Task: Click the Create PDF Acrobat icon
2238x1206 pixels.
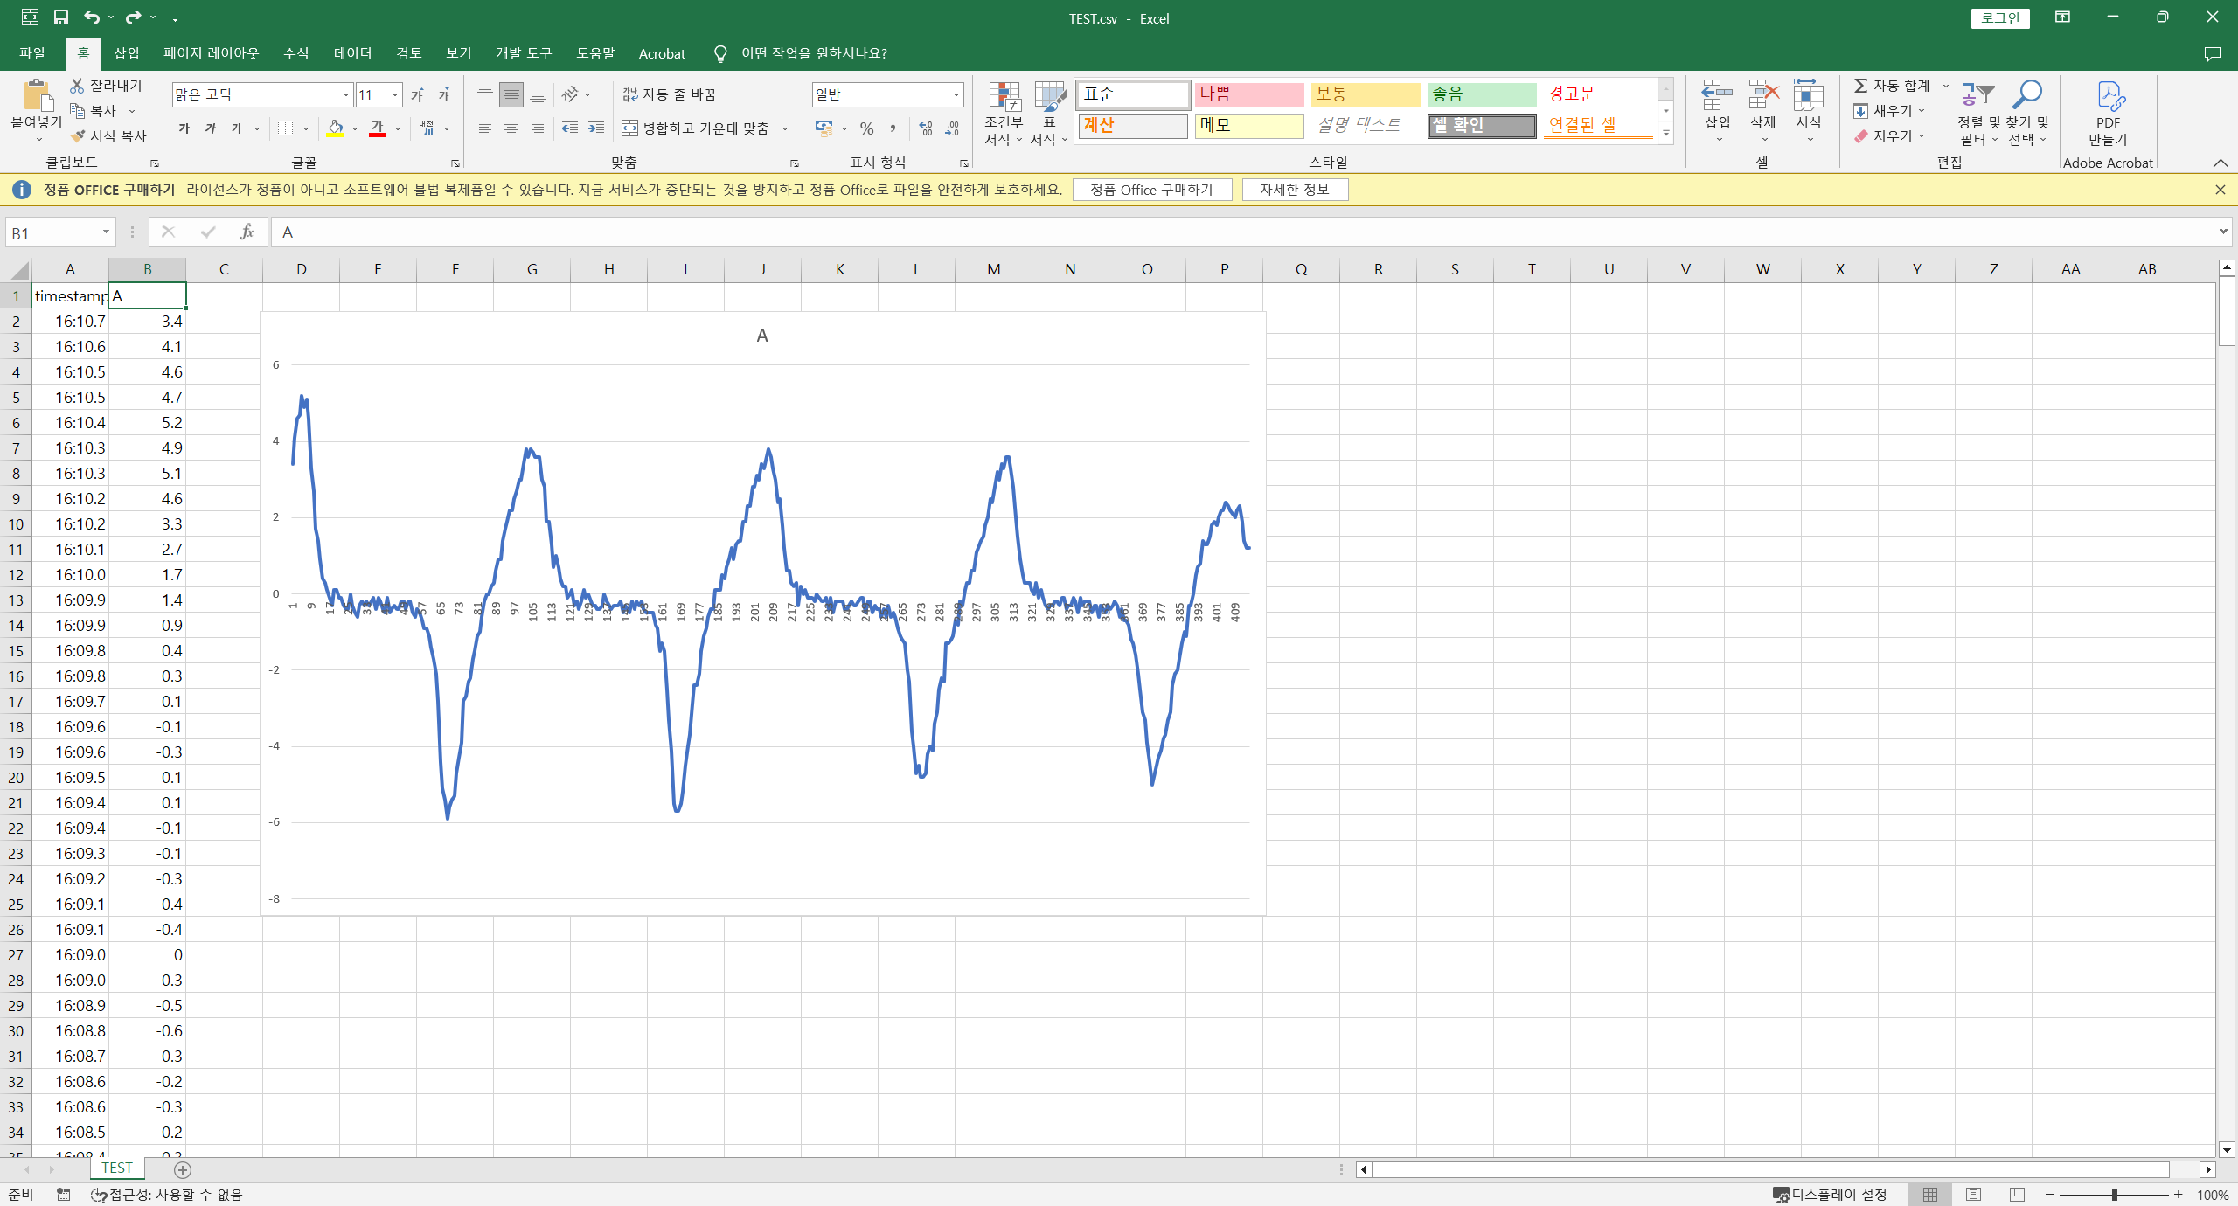Action: [2109, 97]
